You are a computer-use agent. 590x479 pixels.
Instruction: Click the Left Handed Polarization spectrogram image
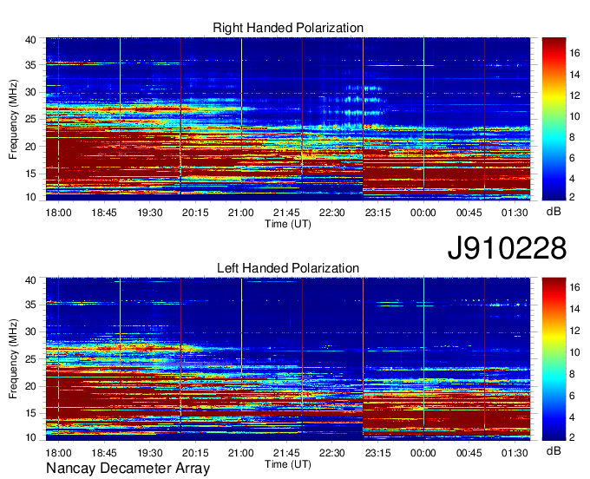pos(288,359)
